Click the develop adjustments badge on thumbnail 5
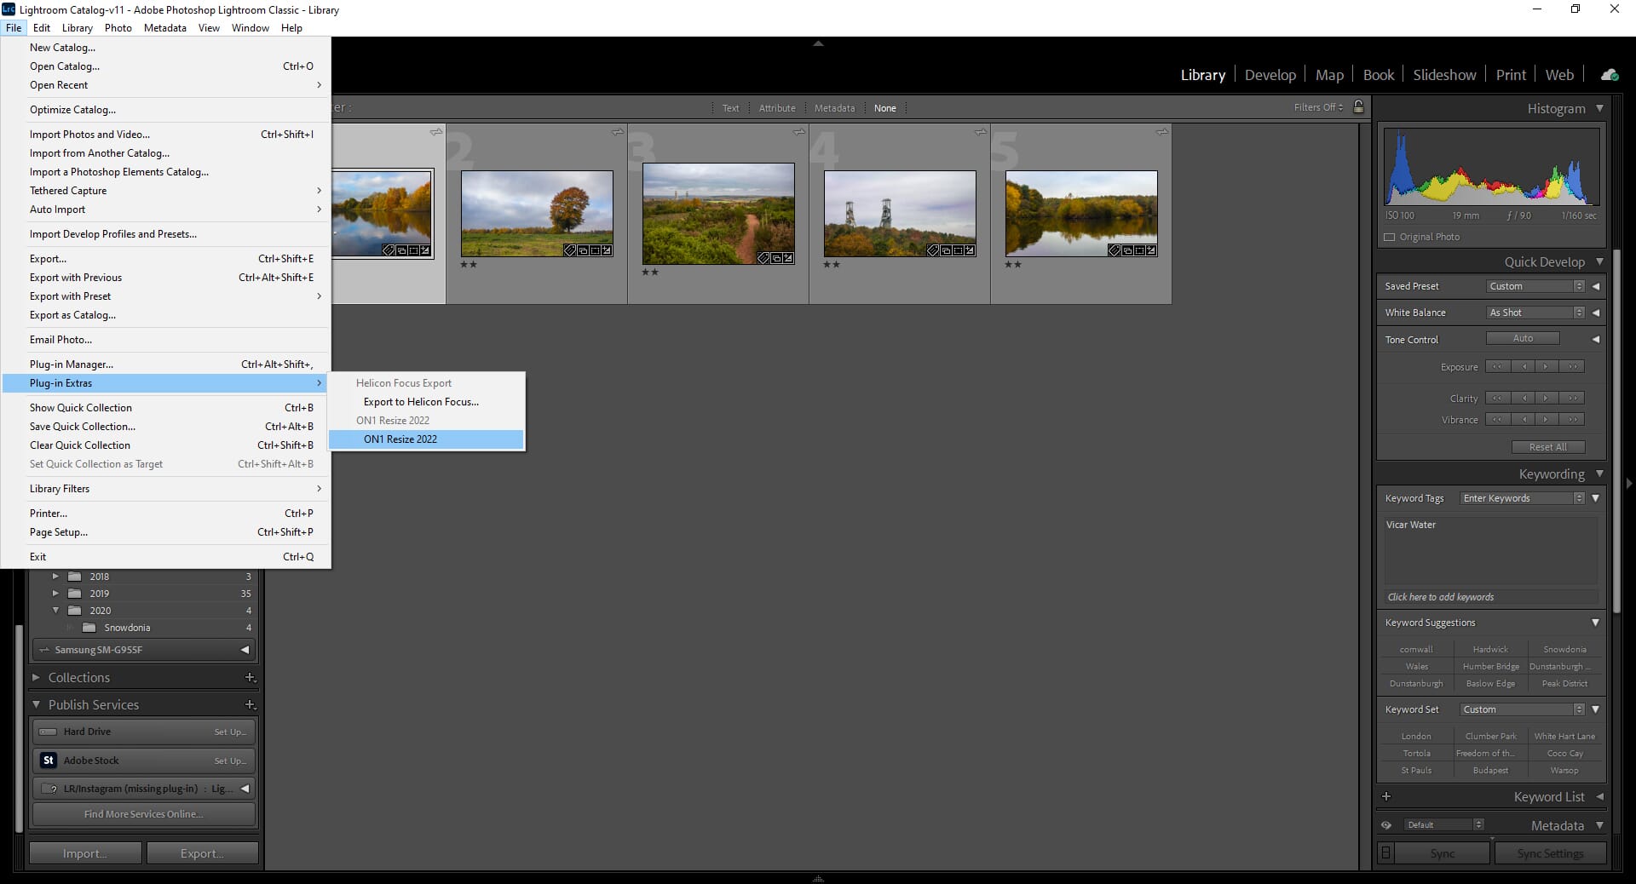Viewport: 1636px width, 884px height. pos(1151,250)
